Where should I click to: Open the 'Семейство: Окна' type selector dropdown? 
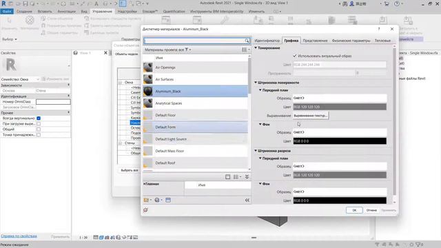(x=20, y=79)
